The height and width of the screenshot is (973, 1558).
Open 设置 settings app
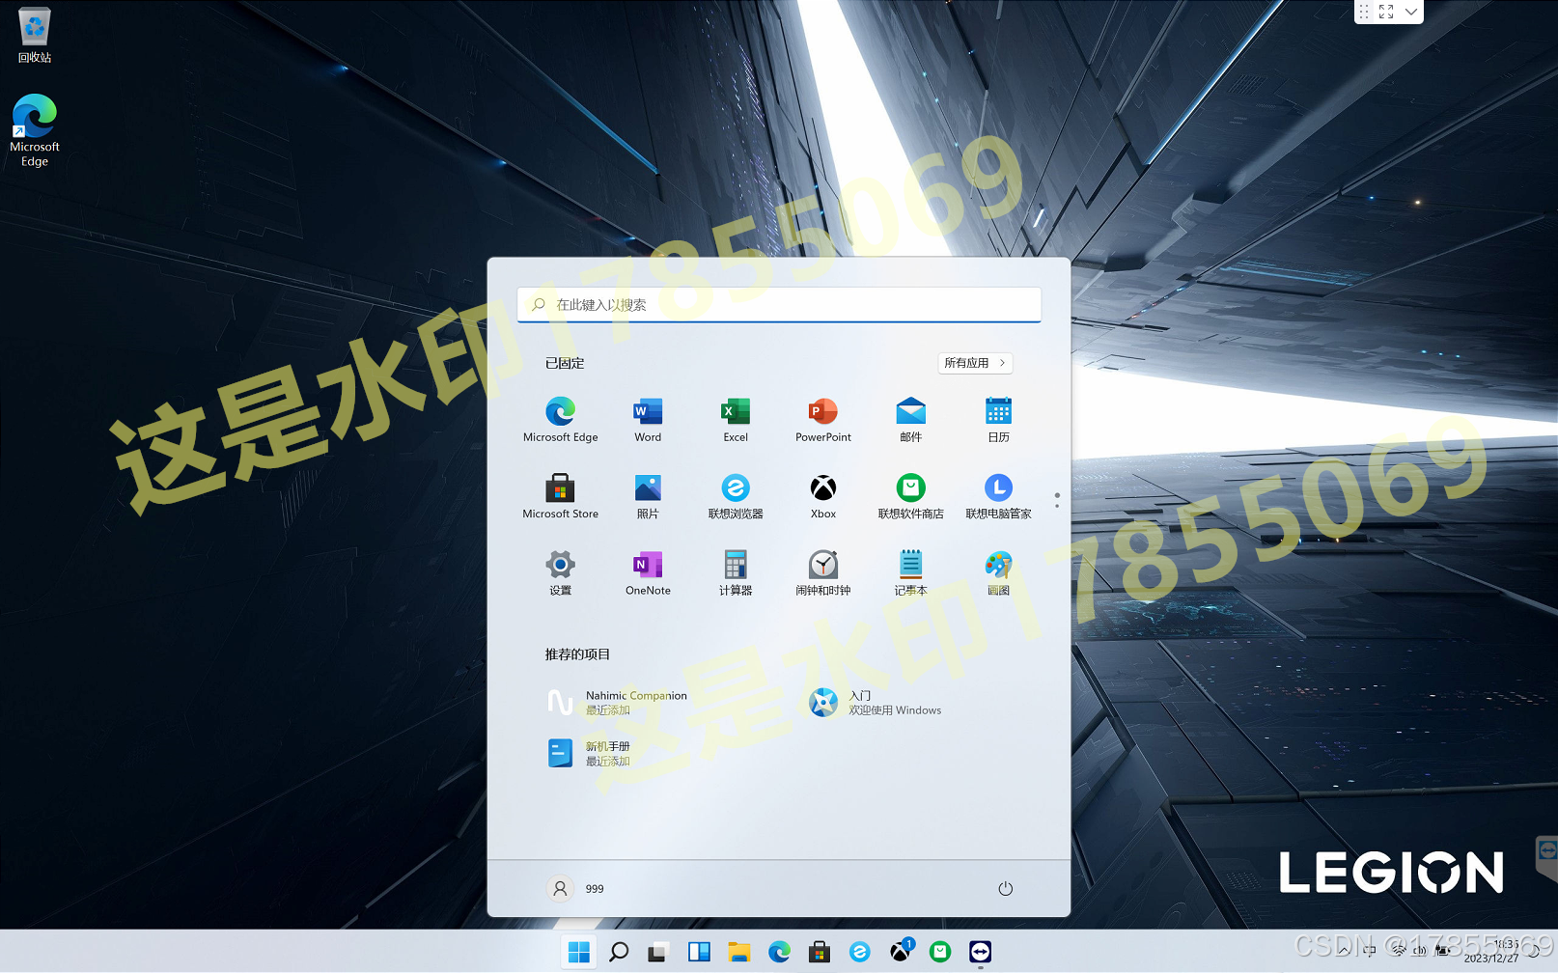point(560,572)
